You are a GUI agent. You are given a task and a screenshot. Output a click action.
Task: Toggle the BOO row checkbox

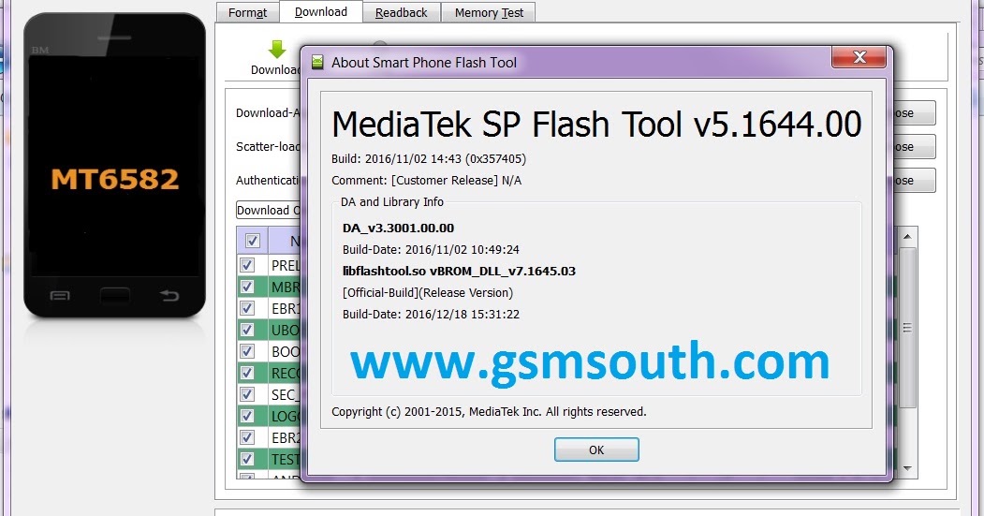click(247, 351)
